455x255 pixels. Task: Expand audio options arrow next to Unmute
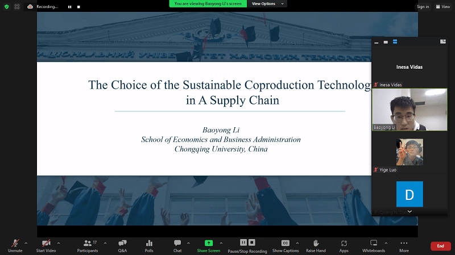click(26, 243)
